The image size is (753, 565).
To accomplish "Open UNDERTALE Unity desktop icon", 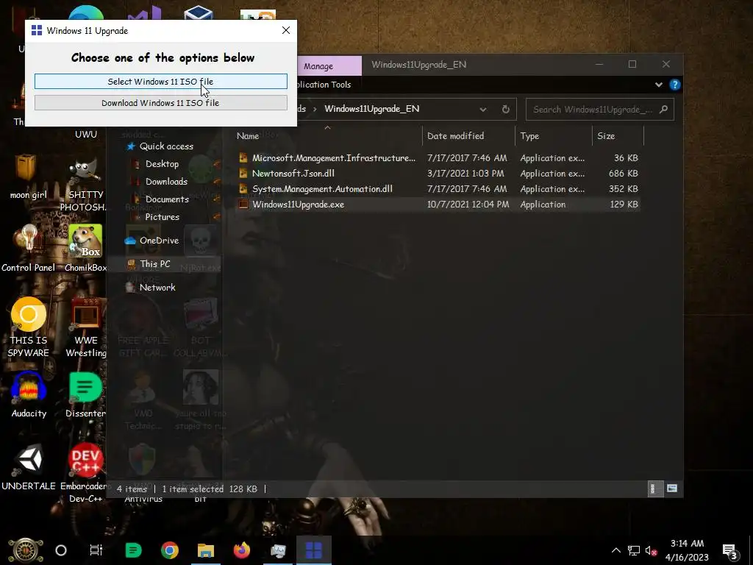I will click(29, 467).
